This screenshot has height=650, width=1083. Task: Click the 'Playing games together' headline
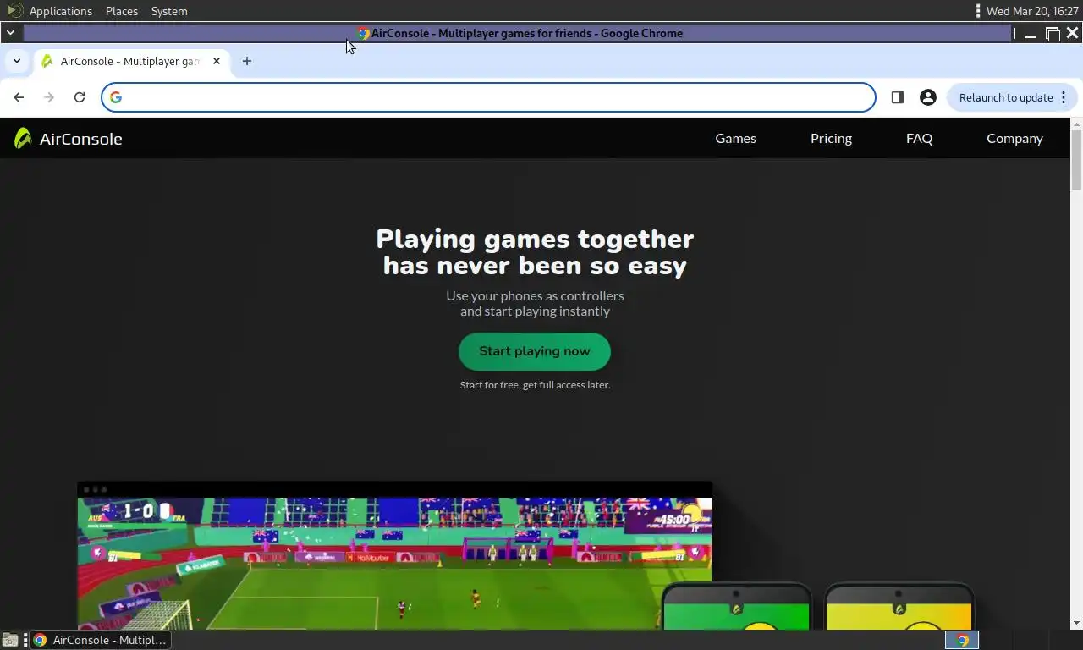(x=535, y=239)
